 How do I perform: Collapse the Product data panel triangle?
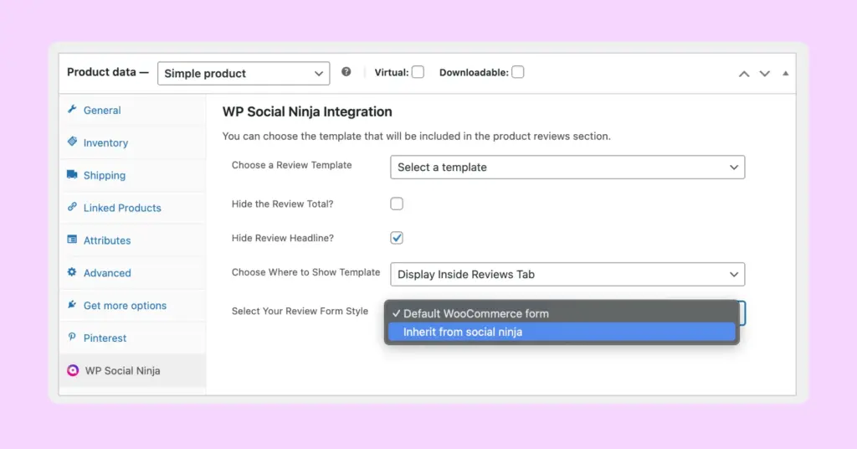click(x=785, y=74)
